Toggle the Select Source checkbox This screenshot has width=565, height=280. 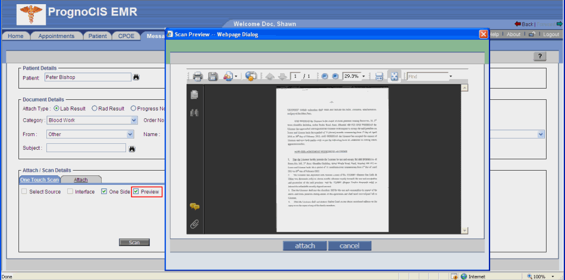click(24, 191)
